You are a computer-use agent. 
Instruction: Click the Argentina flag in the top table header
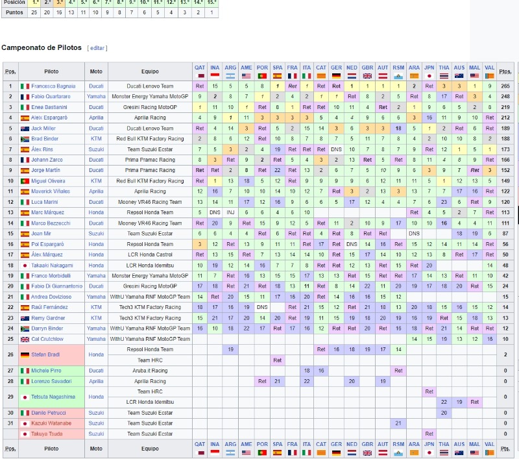pos(230,76)
